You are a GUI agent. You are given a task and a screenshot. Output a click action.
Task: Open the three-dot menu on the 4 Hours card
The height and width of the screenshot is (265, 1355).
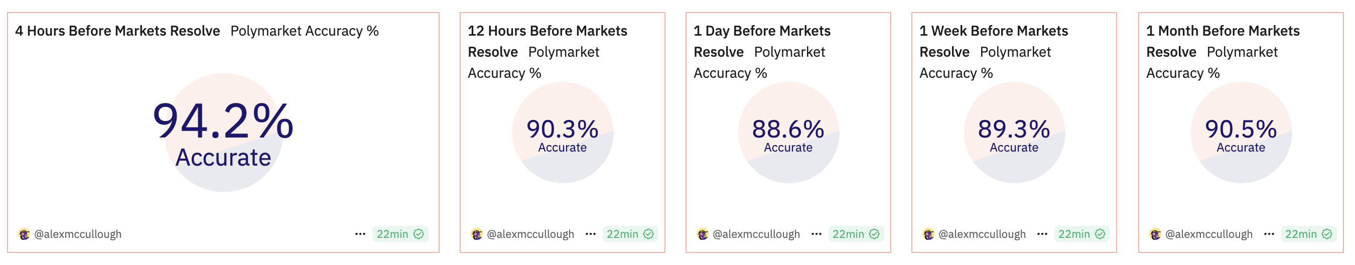click(x=360, y=234)
